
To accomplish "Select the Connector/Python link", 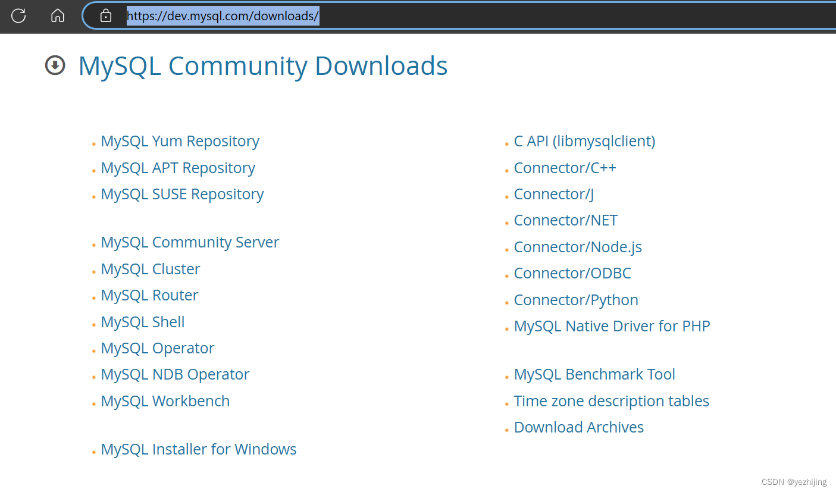I will tap(576, 300).
